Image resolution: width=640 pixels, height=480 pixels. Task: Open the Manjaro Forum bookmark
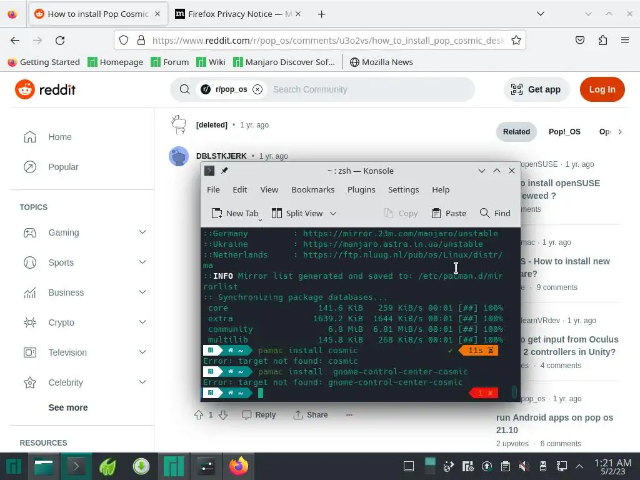click(x=170, y=62)
